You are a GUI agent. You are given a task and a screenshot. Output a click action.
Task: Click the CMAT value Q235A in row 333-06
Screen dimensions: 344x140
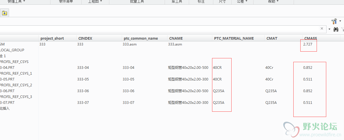coord(271,91)
